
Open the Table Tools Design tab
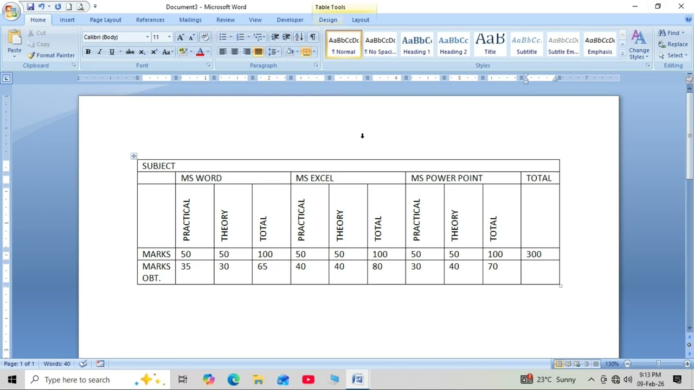pyautogui.click(x=328, y=19)
